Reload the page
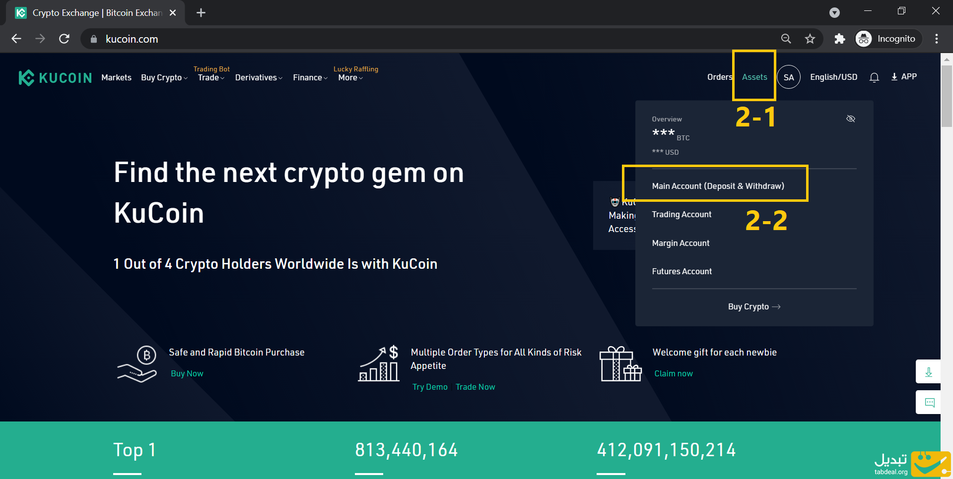 pyautogui.click(x=64, y=39)
